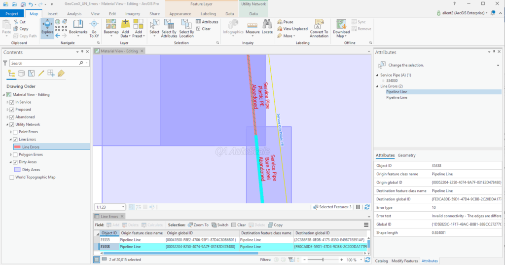Collapse the Utility Network group

pyautogui.click(x=7, y=124)
